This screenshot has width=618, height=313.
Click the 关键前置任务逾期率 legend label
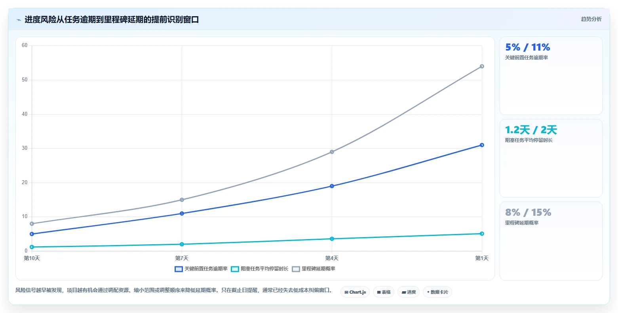pyautogui.click(x=206, y=269)
